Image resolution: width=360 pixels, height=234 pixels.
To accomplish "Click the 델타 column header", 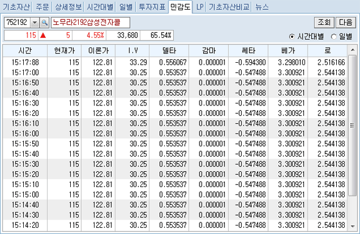I will coord(169,51).
